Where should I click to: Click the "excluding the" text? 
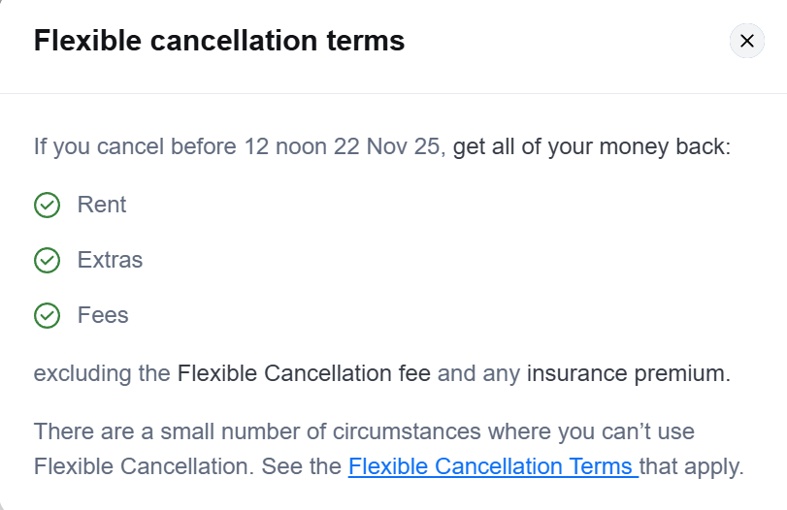click(102, 372)
